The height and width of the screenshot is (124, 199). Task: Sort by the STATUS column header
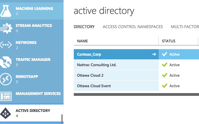169,41
